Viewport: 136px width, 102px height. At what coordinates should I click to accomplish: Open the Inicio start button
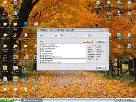tap(7, 100)
